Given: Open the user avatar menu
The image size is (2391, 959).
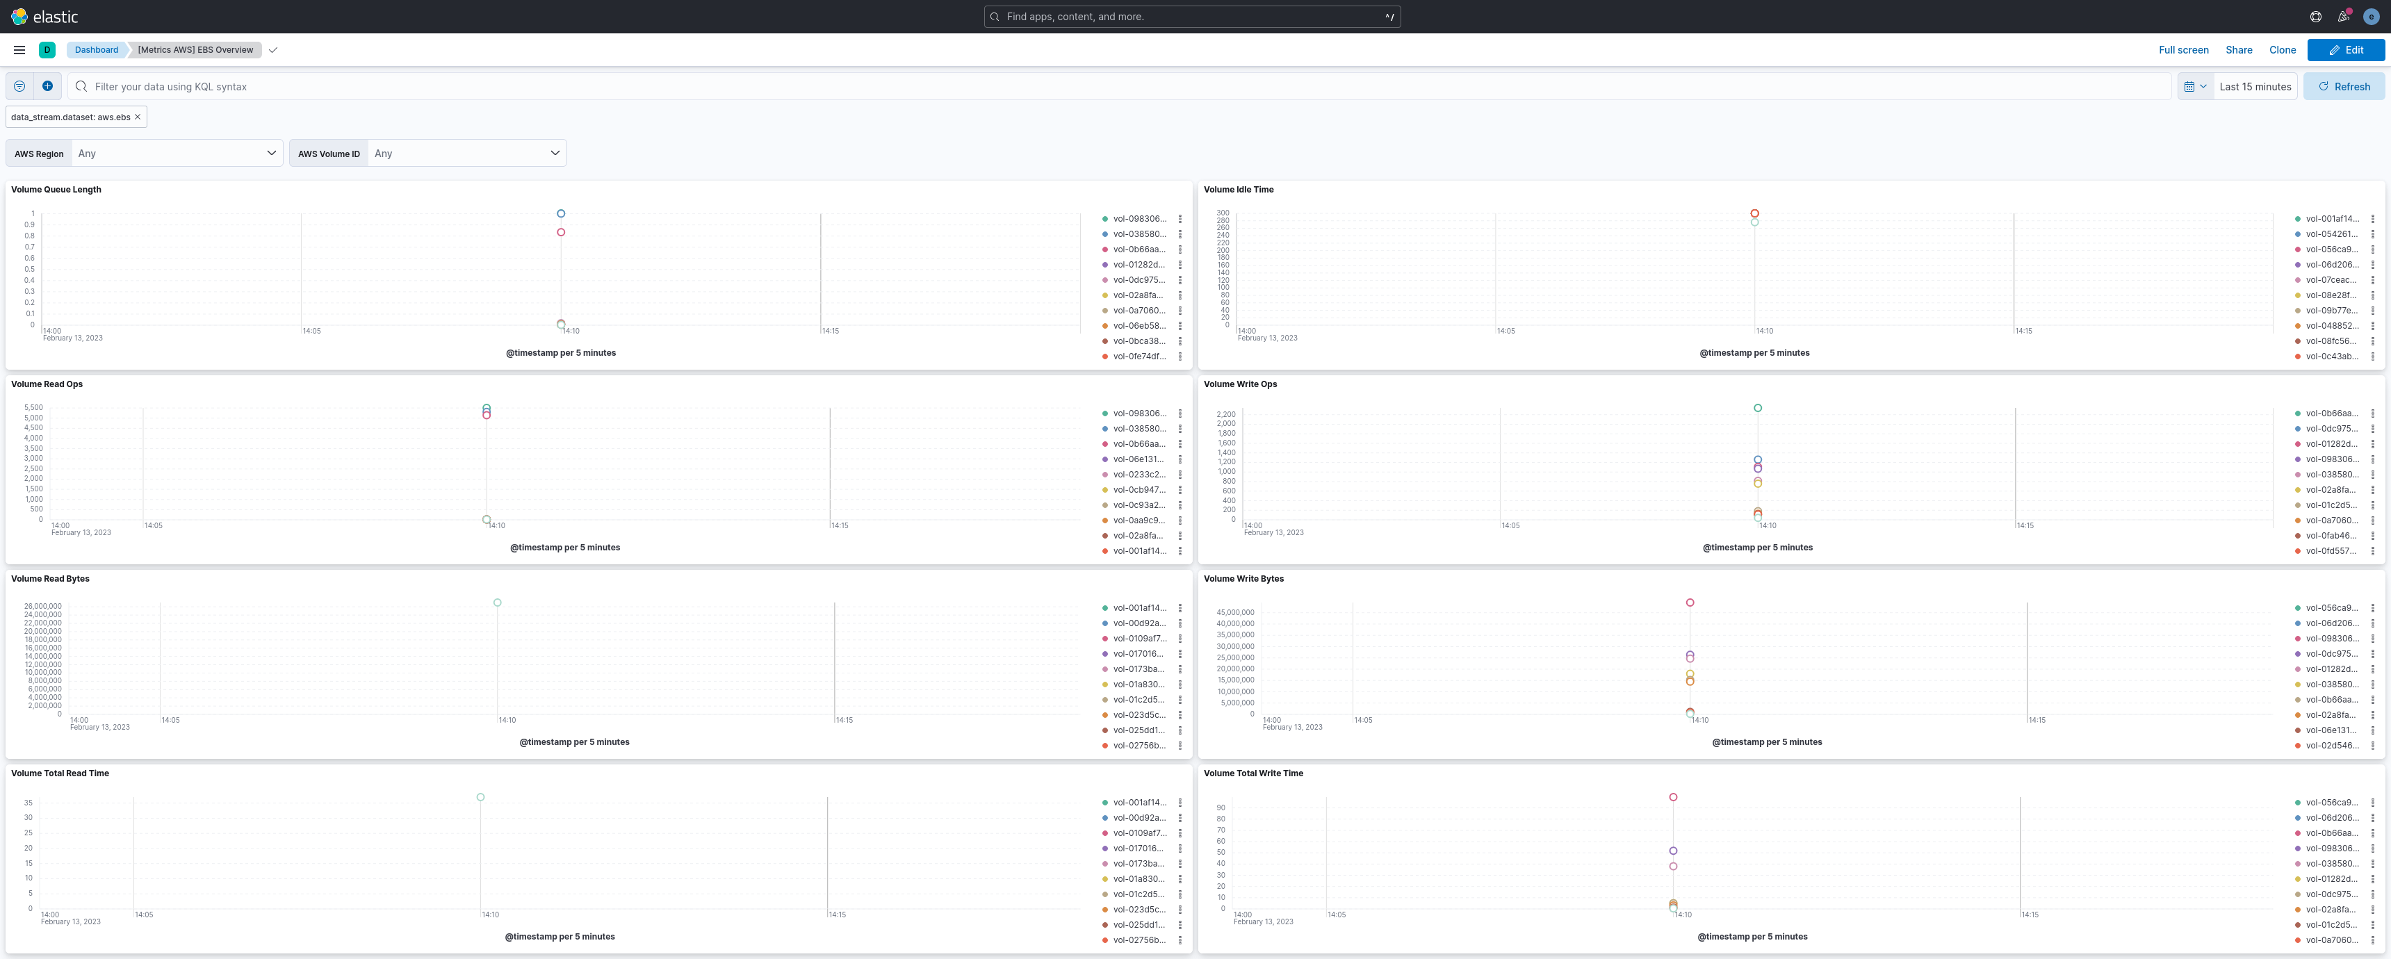Looking at the screenshot, I should tap(2371, 17).
